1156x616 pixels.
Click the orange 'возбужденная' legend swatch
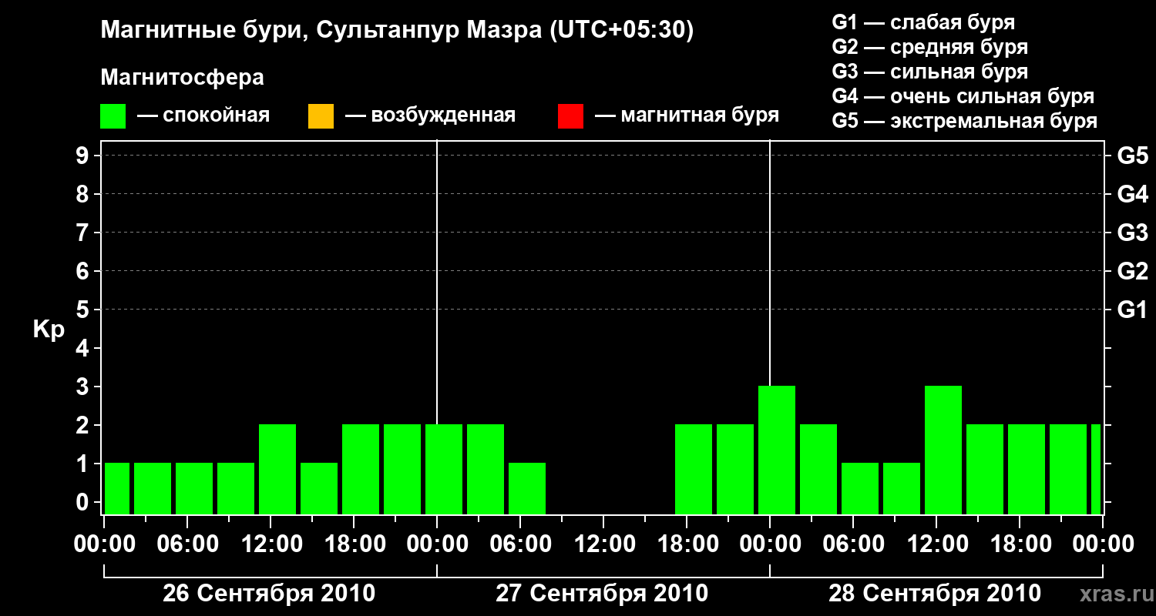tap(321, 116)
